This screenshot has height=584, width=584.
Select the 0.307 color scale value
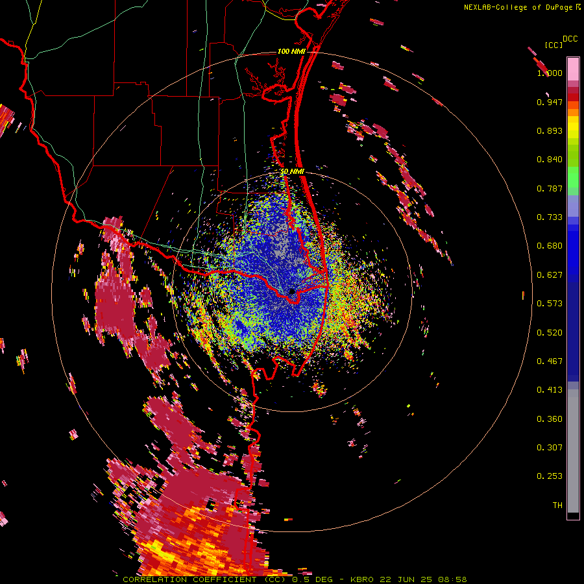pyautogui.click(x=550, y=448)
